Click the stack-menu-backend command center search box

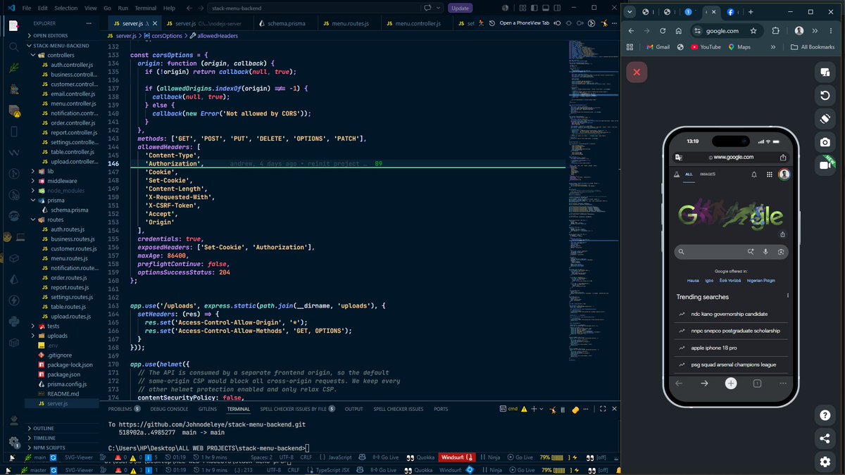313,8
